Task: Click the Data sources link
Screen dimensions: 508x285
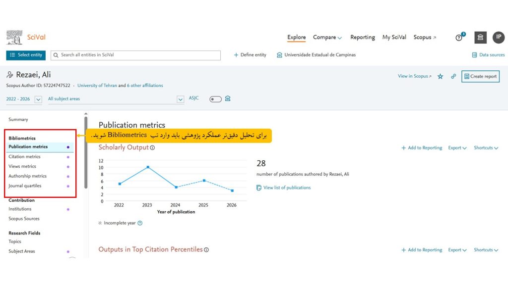Action: (492, 55)
